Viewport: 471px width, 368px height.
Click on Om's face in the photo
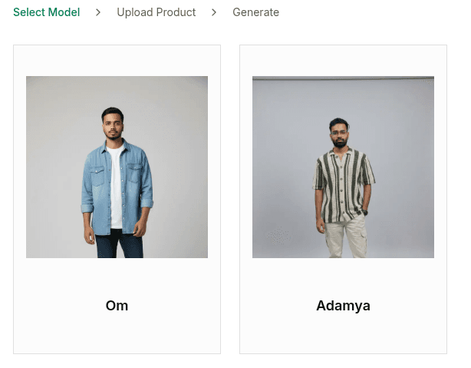[113, 123]
